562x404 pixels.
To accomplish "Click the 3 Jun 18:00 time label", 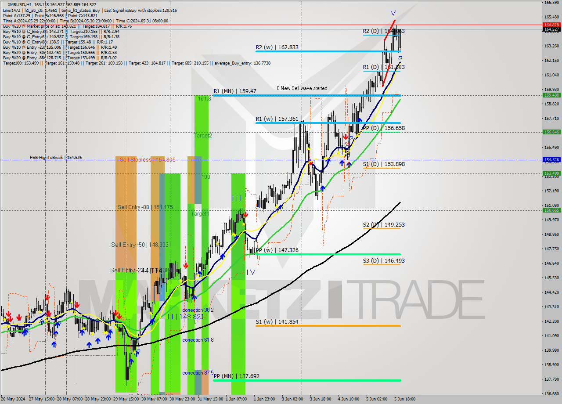I will click(321, 399).
